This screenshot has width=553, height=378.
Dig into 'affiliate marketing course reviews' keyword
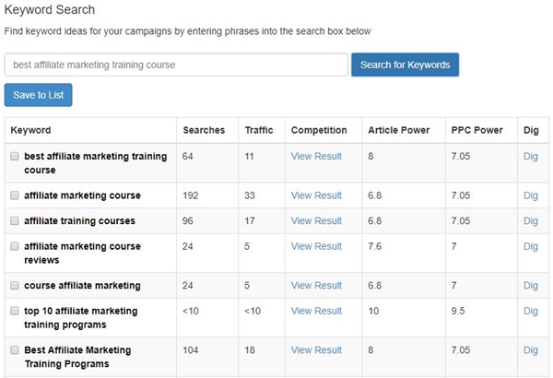pos(531,246)
